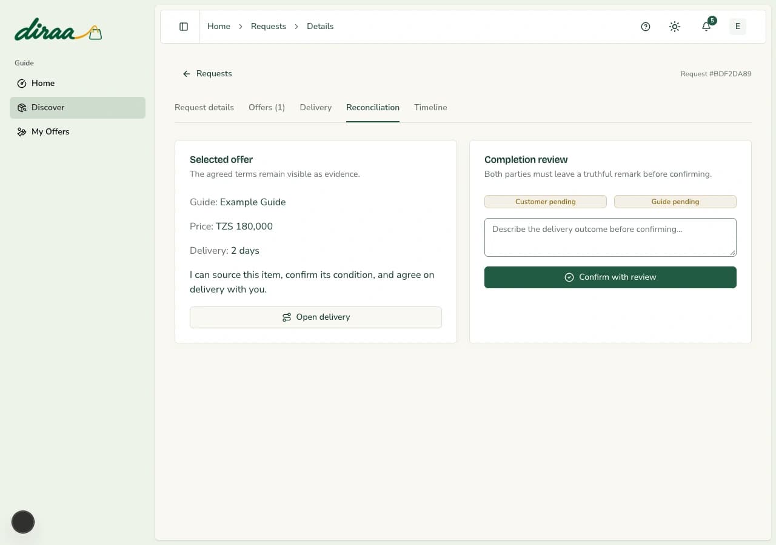Open My Offers in the sidebar

point(78,132)
